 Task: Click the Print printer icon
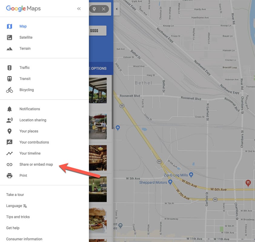click(9, 175)
